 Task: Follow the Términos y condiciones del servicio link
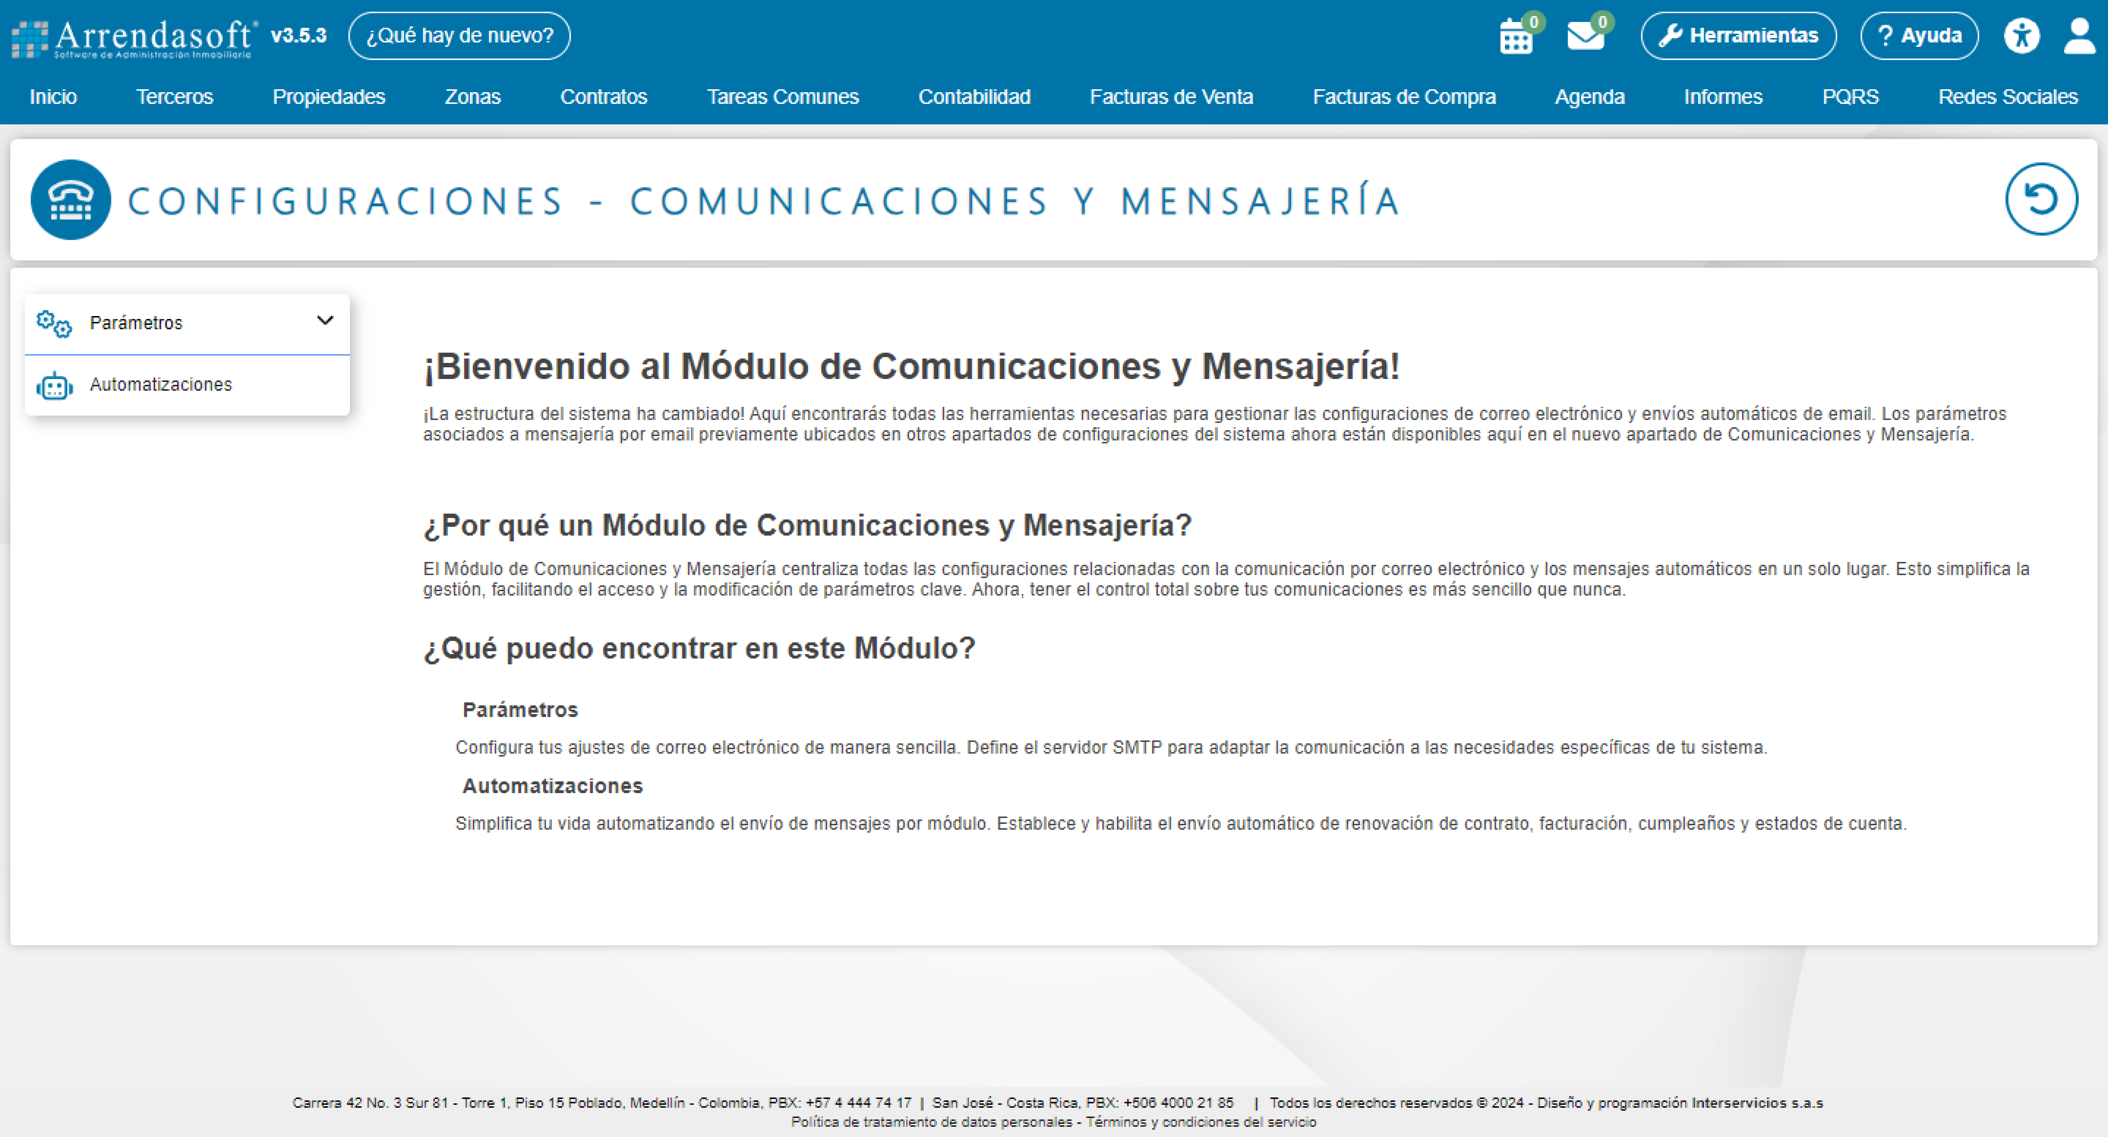click(x=1201, y=1122)
